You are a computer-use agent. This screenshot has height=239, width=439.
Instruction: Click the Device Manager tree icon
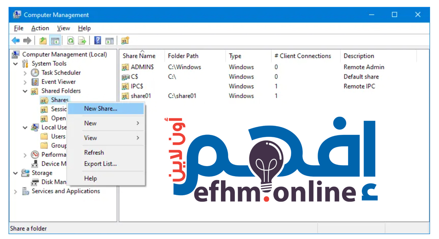(35, 164)
